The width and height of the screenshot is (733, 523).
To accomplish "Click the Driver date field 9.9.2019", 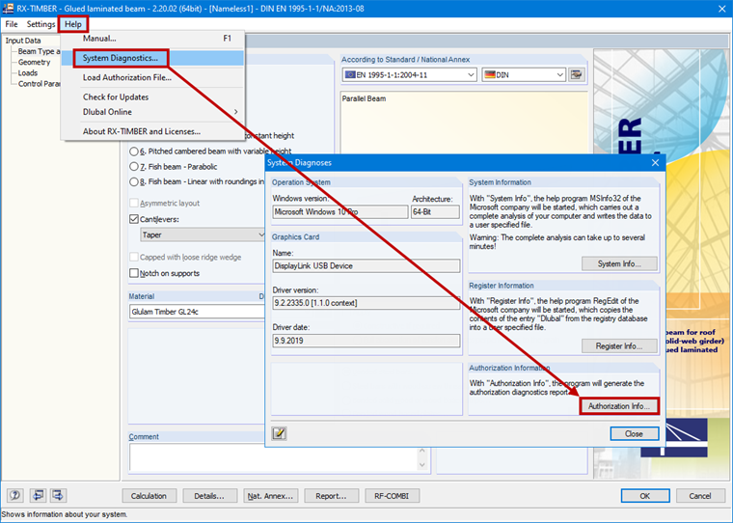I will (x=366, y=341).
